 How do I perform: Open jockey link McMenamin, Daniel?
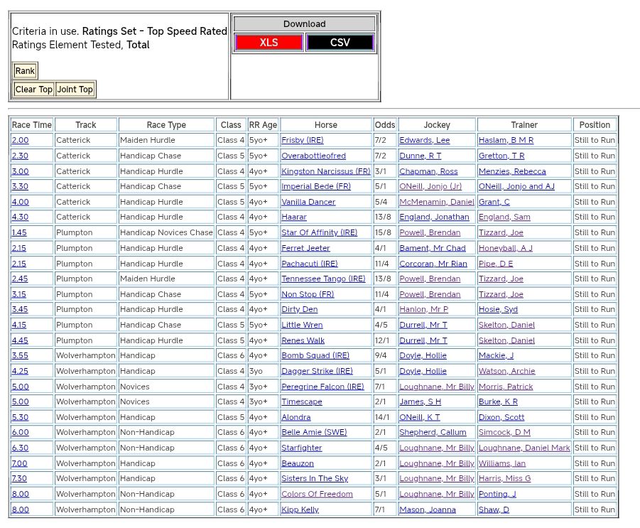pos(436,202)
